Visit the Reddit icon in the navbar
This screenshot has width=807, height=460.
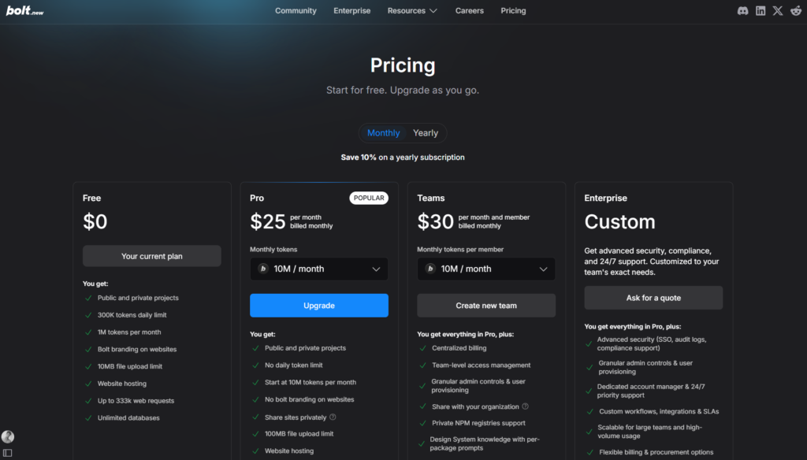click(797, 10)
